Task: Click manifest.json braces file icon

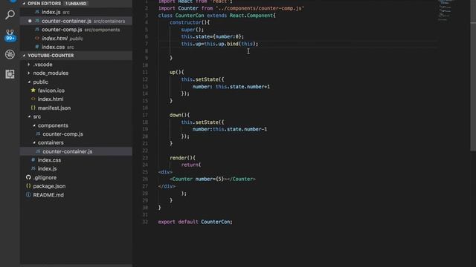Action: coord(33,108)
